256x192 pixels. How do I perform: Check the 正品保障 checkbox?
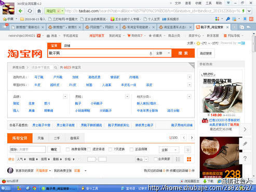131,149
